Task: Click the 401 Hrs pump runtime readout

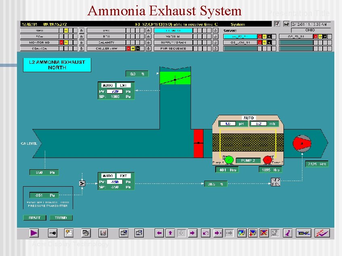Action: pos(227,170)
